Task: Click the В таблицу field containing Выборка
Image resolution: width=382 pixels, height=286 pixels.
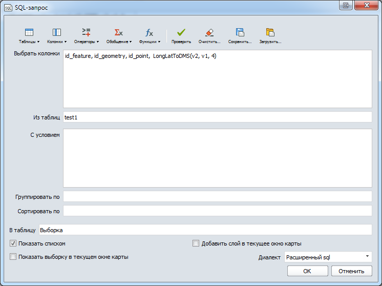Action: pyautogui.click(x=205, y=231)
